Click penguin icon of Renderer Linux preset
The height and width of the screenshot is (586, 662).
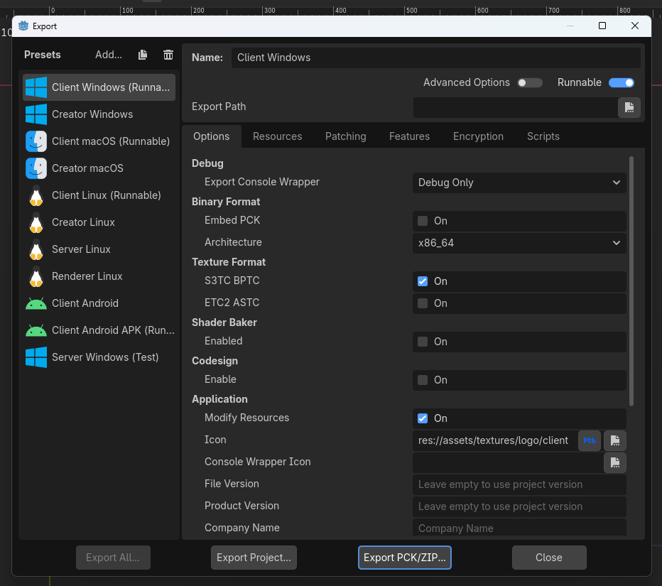tap(36, 276)
